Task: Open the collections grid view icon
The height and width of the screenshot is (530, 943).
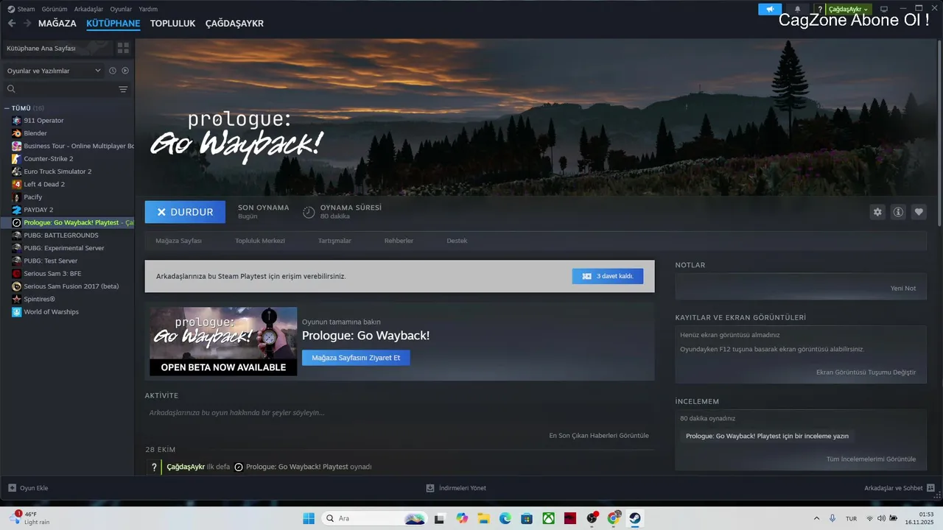Action: (123, 48)
